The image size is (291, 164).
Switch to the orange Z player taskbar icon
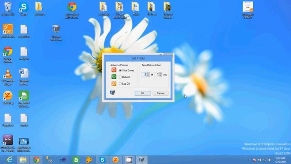pos(115,160)
